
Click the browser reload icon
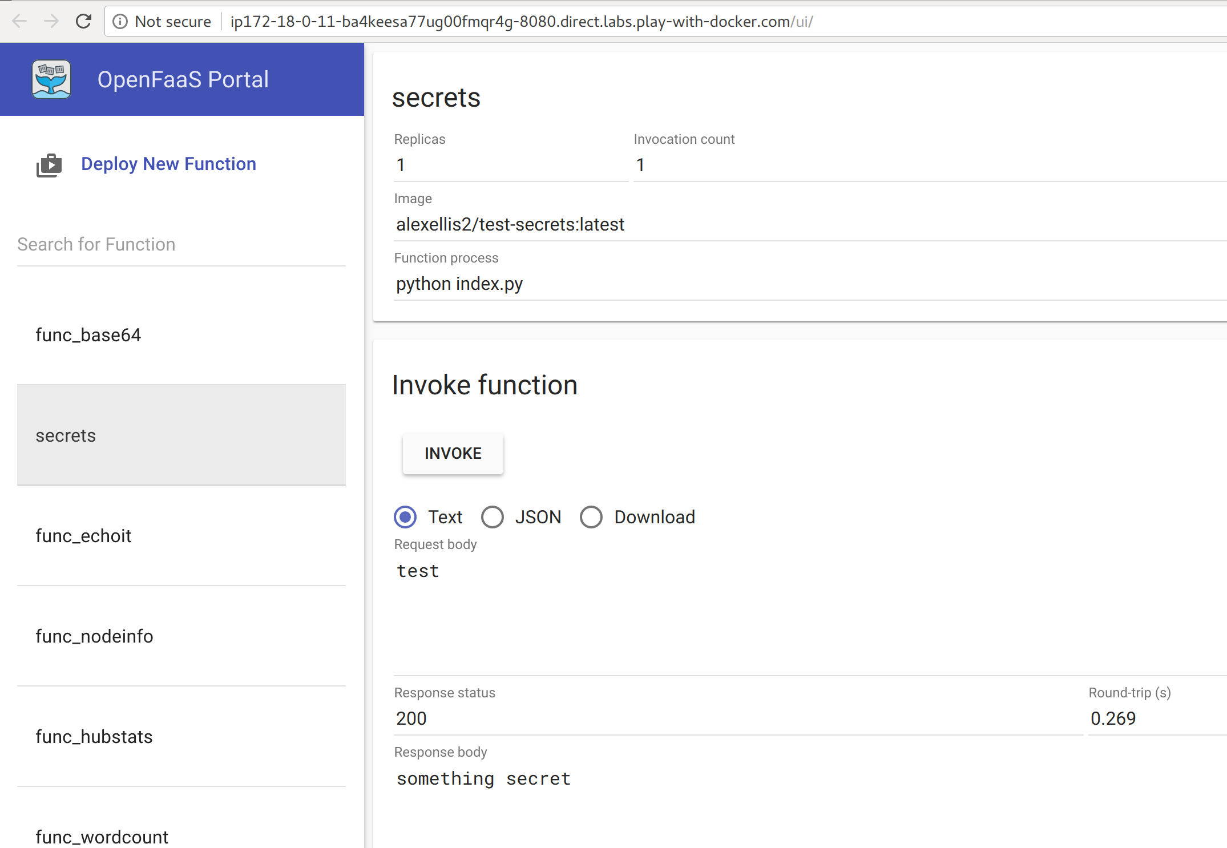(83, 21)
